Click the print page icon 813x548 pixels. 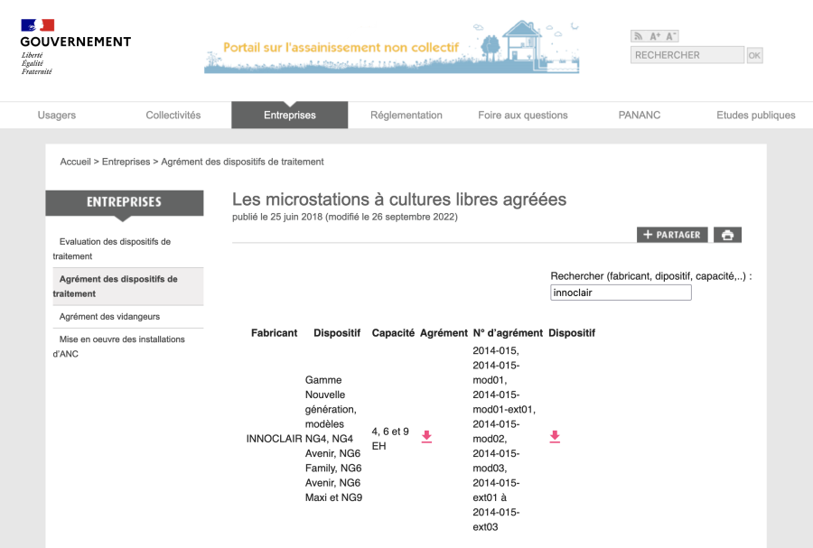727,235
